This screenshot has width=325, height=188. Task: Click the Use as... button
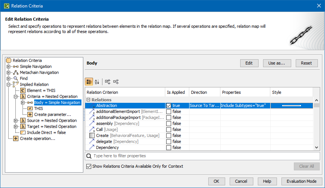[x=277, y=63]
